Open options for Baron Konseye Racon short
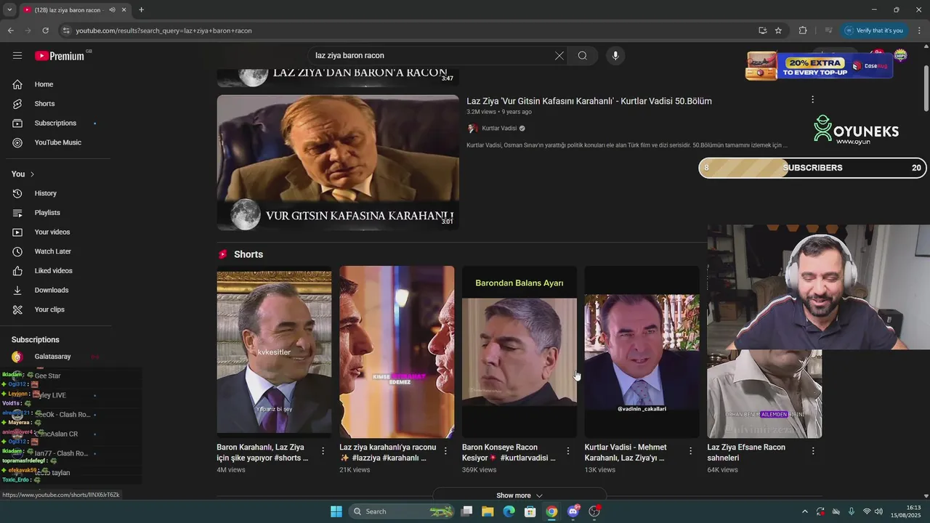Viewport: 930px width, 523px height. (x=568, y=451)
